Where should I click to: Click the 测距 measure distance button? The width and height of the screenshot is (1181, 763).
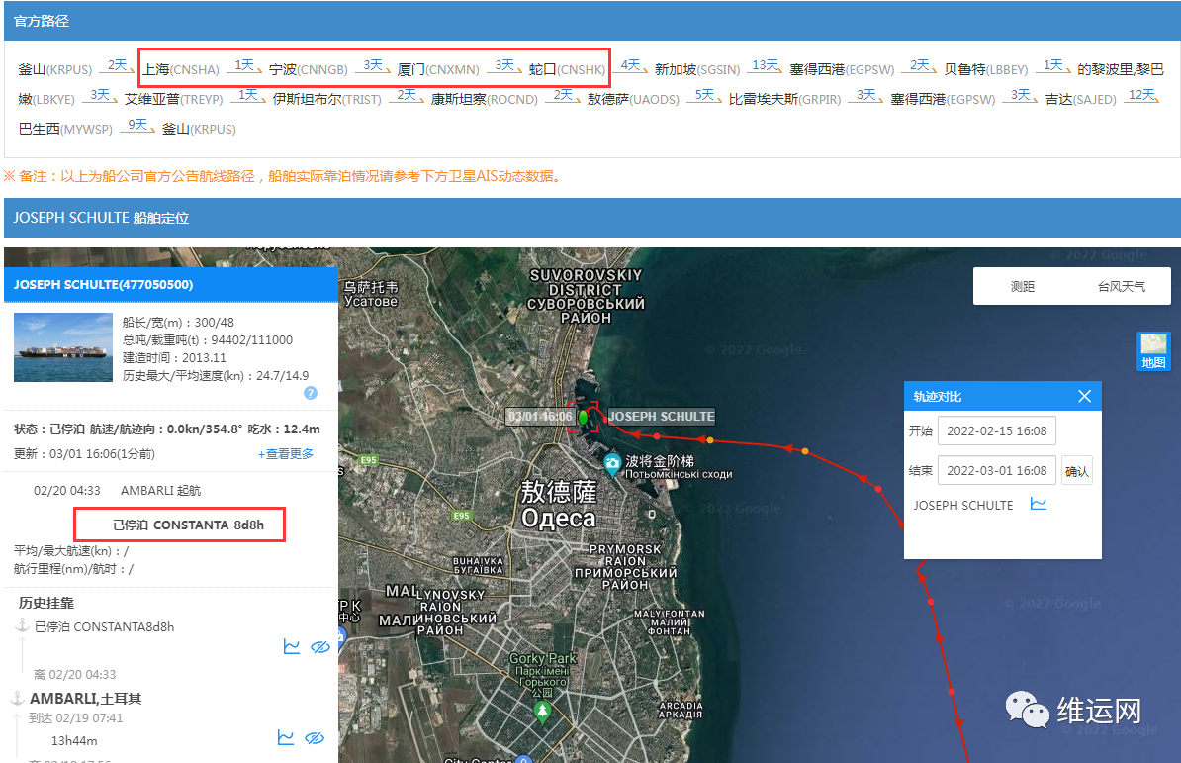pyautogui.click(x=1022, y=286)
